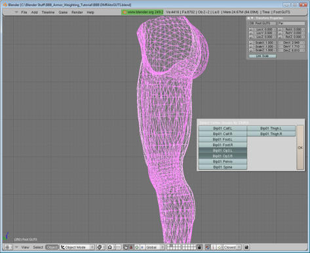
Task: Adjust the RotY value field
Action: tap(293, 33)
